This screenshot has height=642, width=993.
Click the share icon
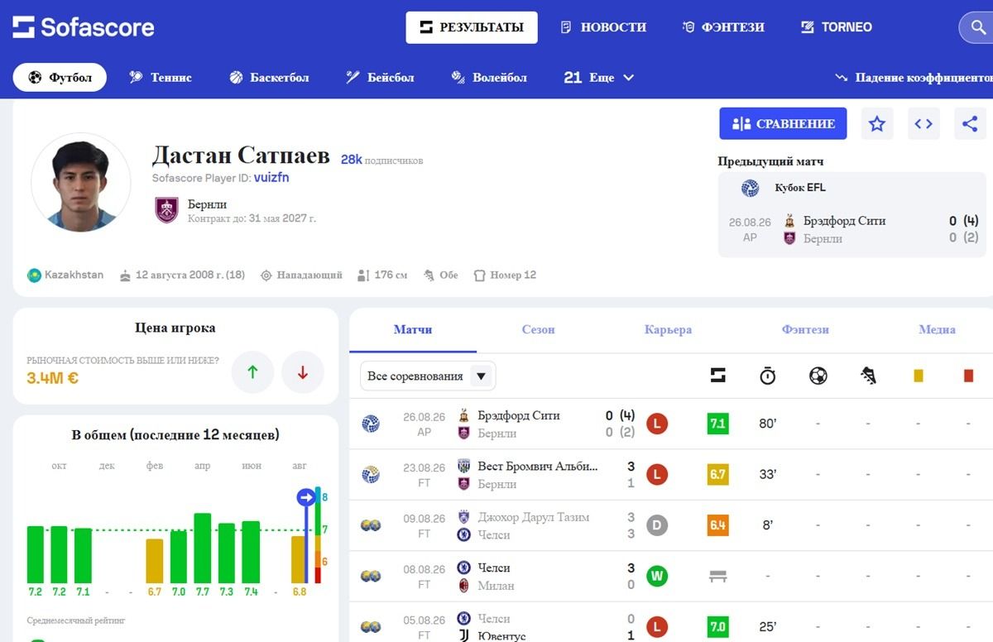click(970, 124)
